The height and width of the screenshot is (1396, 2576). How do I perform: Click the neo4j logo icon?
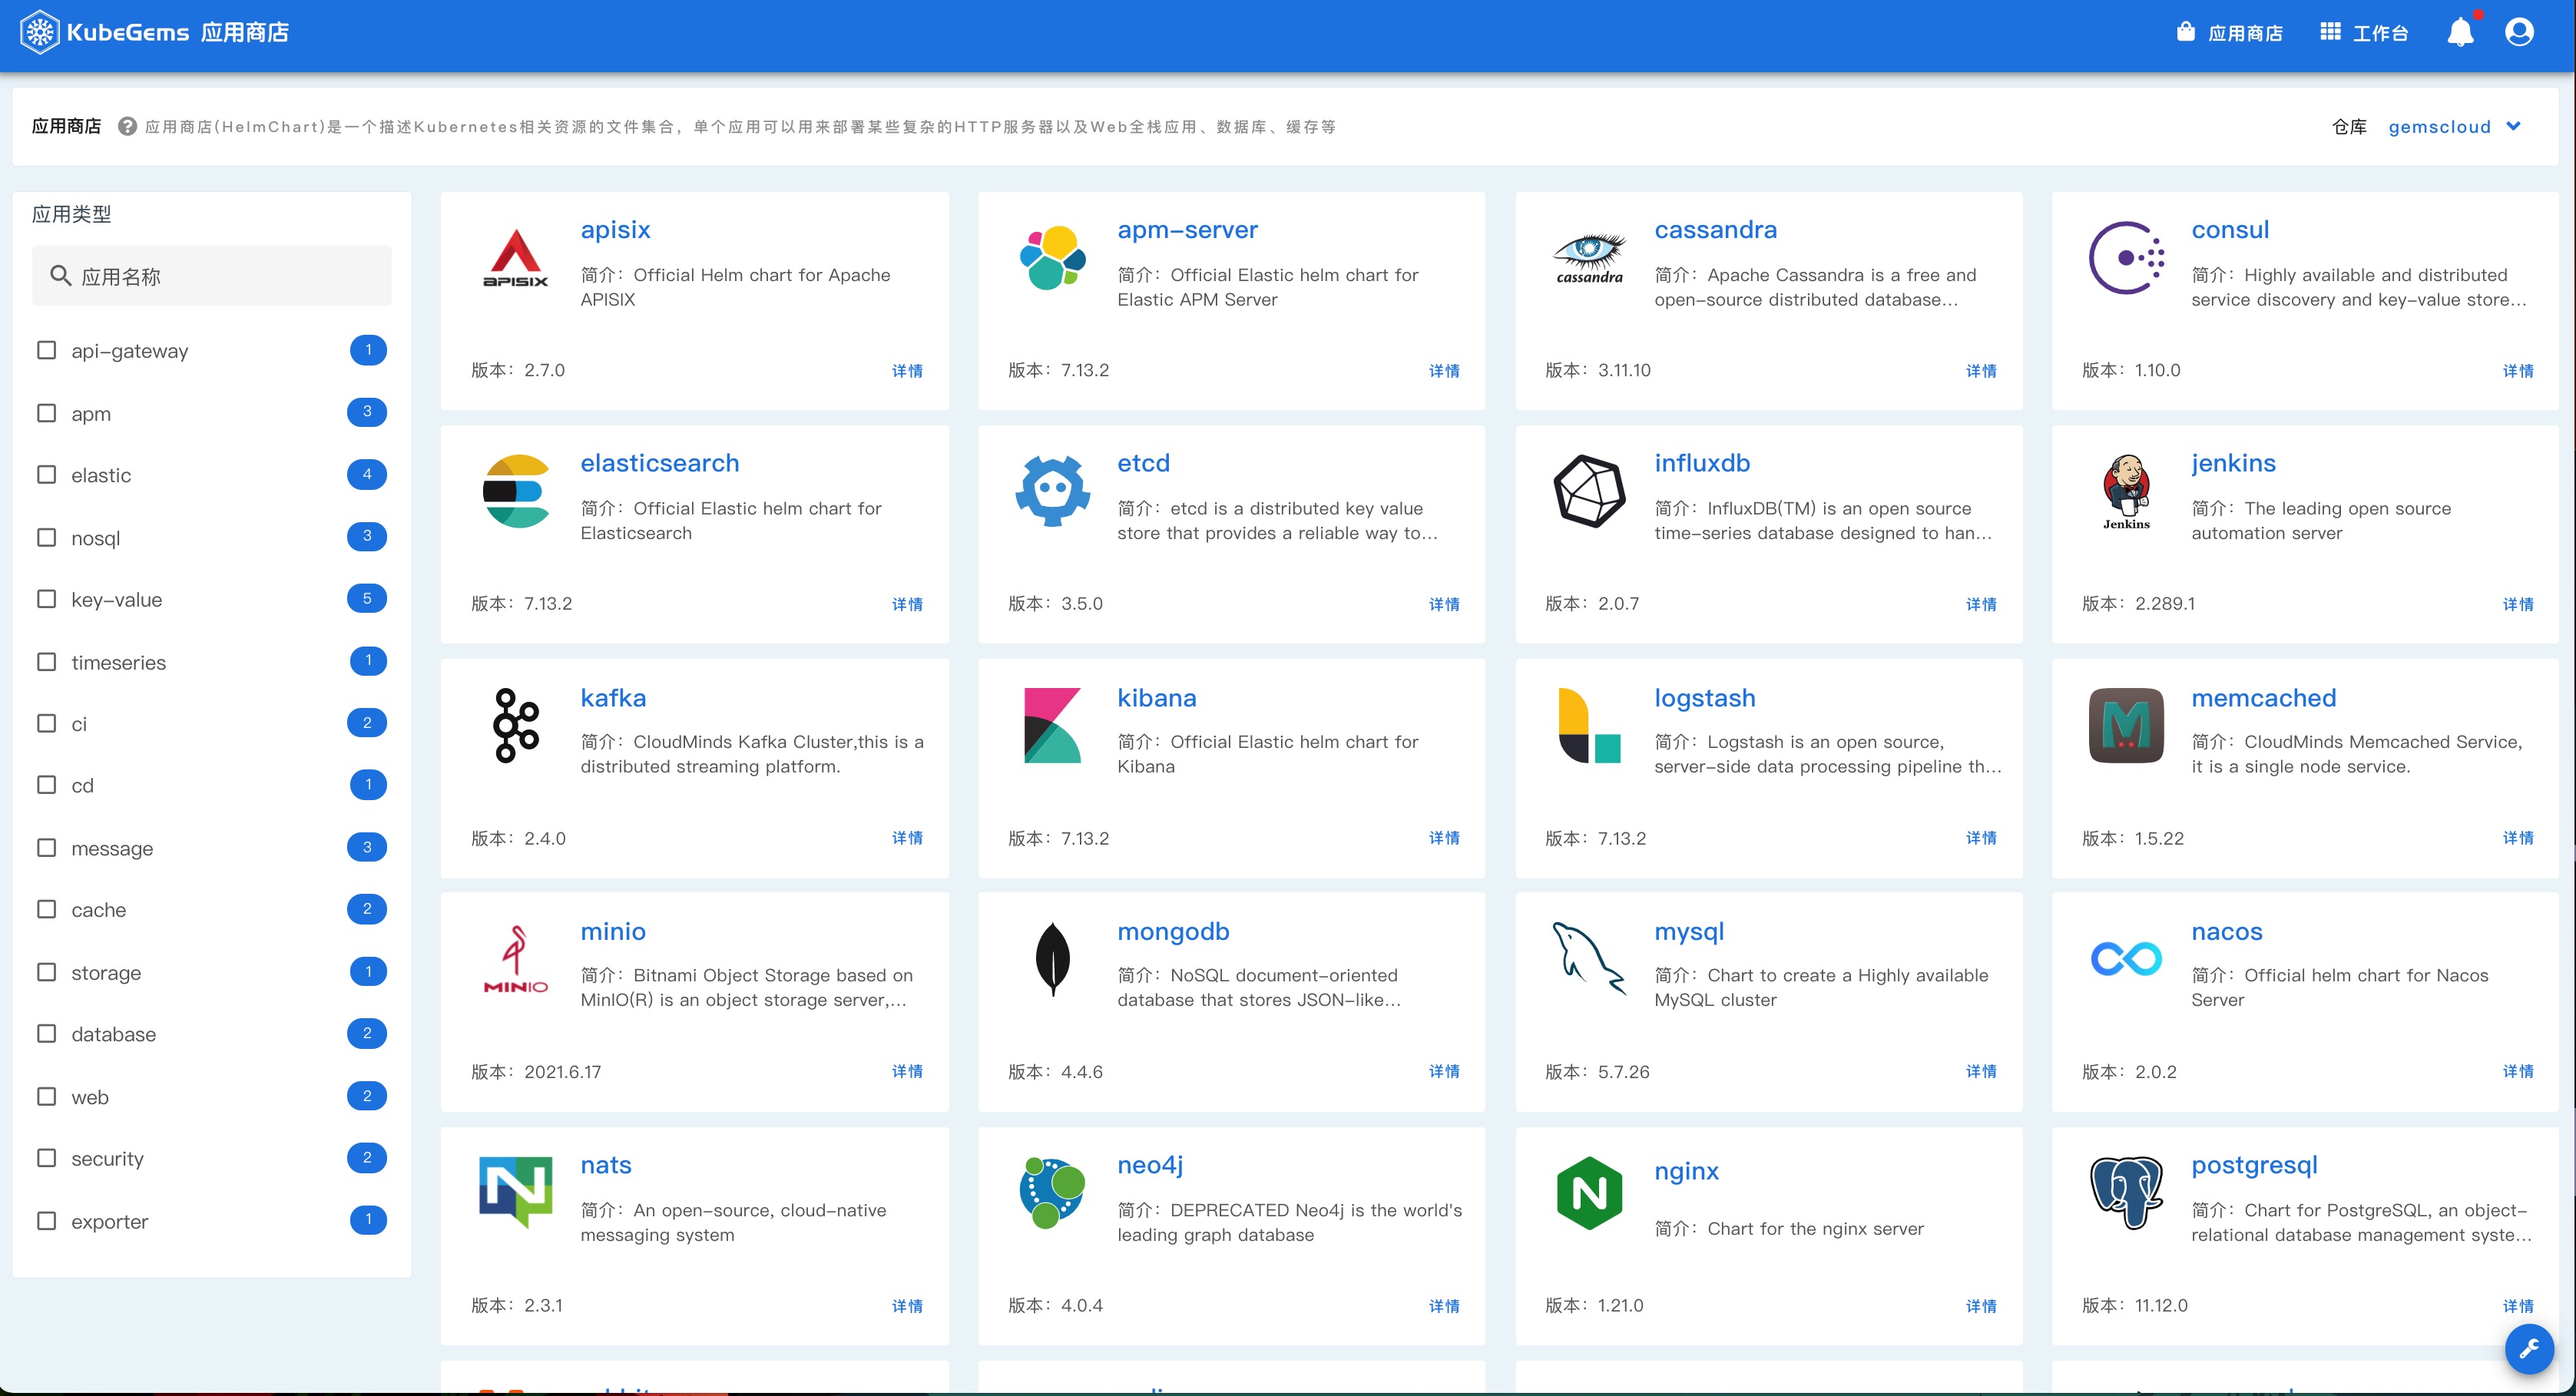click(1052, 1192)
